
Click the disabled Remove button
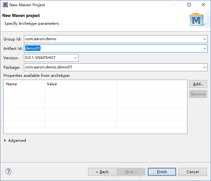click(x=198, y=94)
